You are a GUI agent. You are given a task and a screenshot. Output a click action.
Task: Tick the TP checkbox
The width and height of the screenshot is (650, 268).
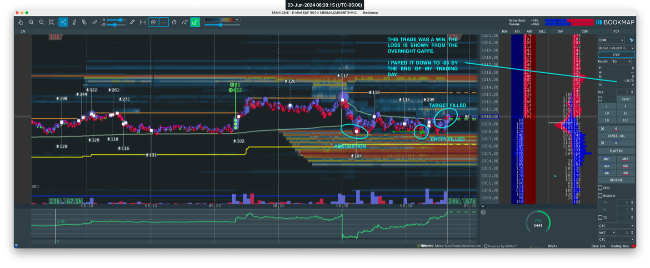[x=601, y=202]
